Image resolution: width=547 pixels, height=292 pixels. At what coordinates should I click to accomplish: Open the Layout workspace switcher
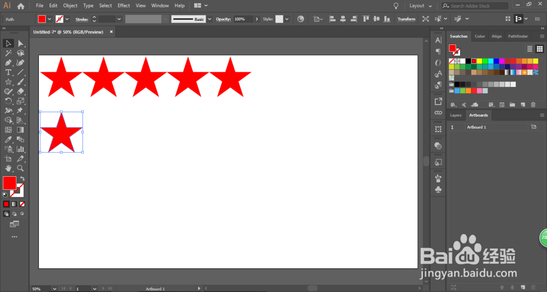[420, 6]
